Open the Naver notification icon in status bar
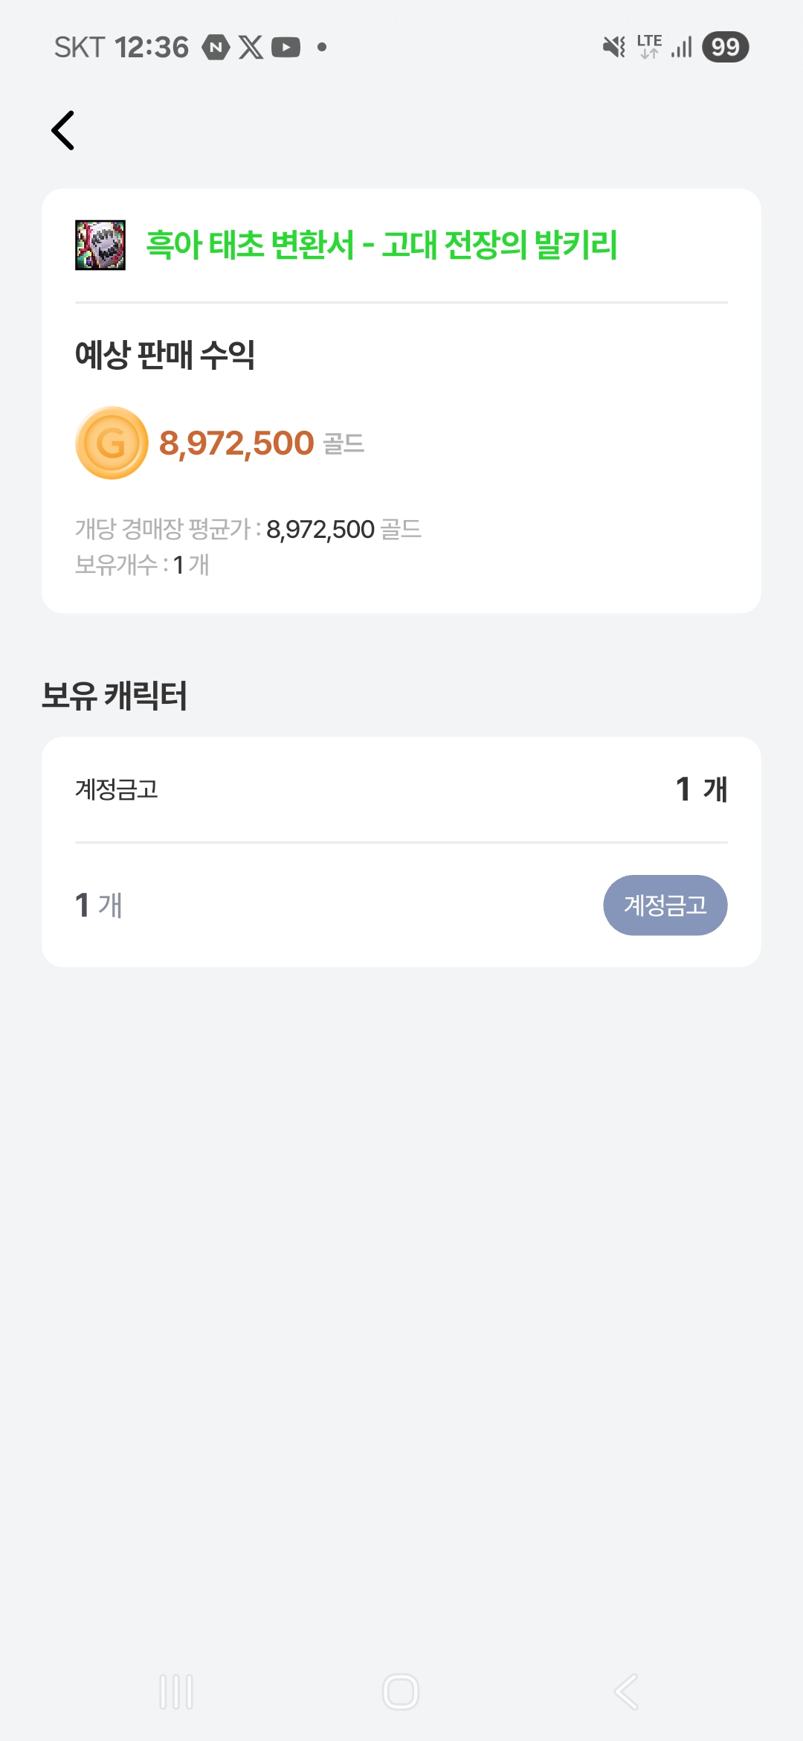 [216, 48]
